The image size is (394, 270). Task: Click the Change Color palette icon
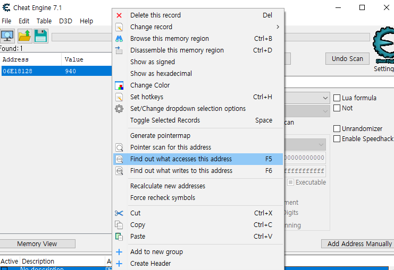click(119, 85)
